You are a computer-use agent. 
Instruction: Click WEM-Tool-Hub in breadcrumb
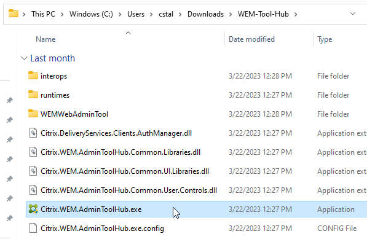click(x=263, y=14)
